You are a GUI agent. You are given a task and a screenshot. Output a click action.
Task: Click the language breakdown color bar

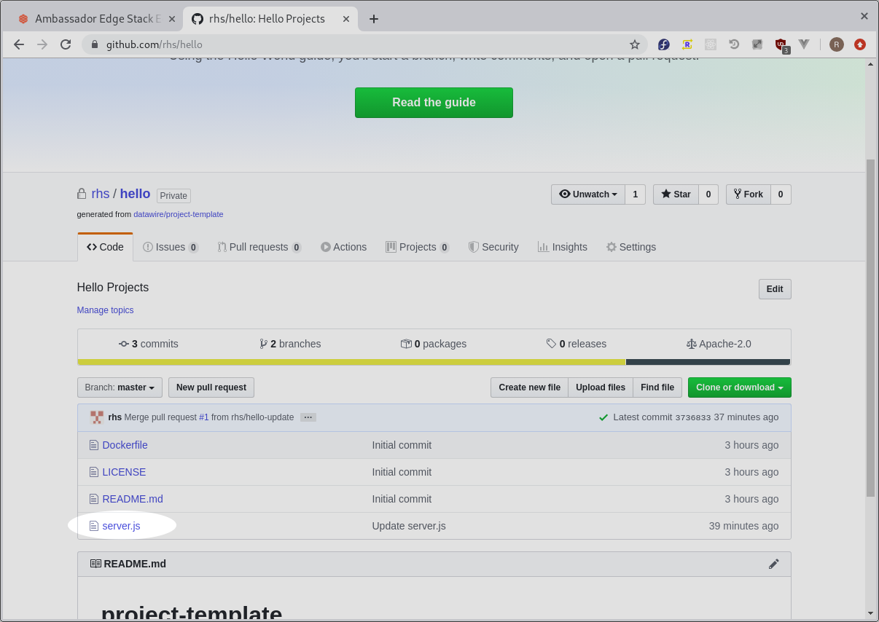tap(434, 362)
